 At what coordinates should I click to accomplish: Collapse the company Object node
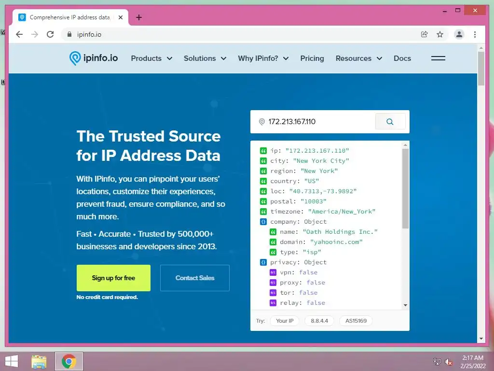263,222
